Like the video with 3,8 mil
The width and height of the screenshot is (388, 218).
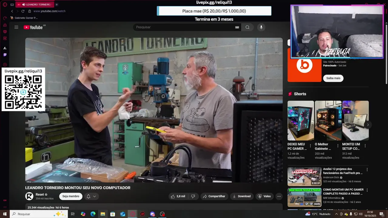[178, 196]
